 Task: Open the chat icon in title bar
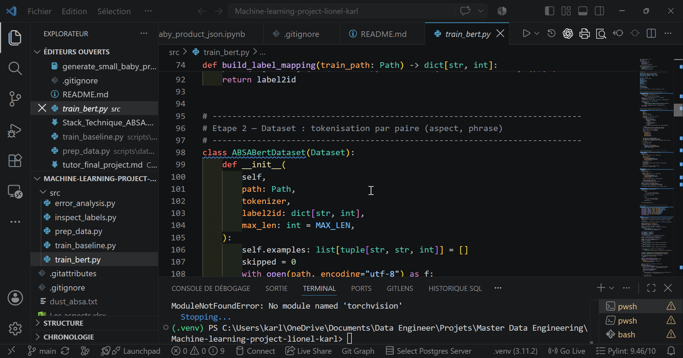pos(465,11)
